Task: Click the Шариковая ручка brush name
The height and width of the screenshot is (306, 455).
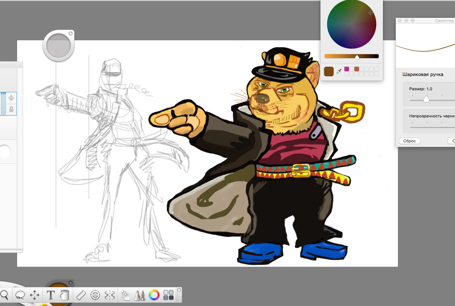Action: 423,75
